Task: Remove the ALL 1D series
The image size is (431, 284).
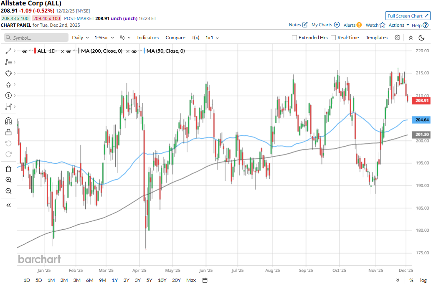Action: 62,51
